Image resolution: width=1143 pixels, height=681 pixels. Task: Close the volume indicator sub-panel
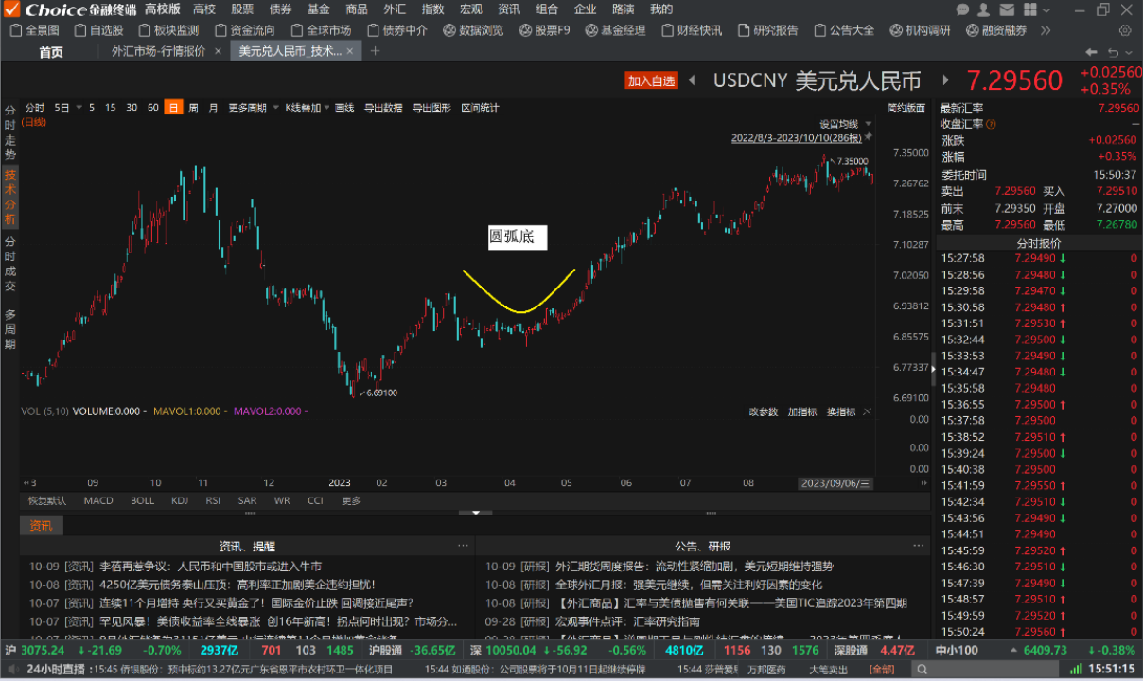point(867,411)
